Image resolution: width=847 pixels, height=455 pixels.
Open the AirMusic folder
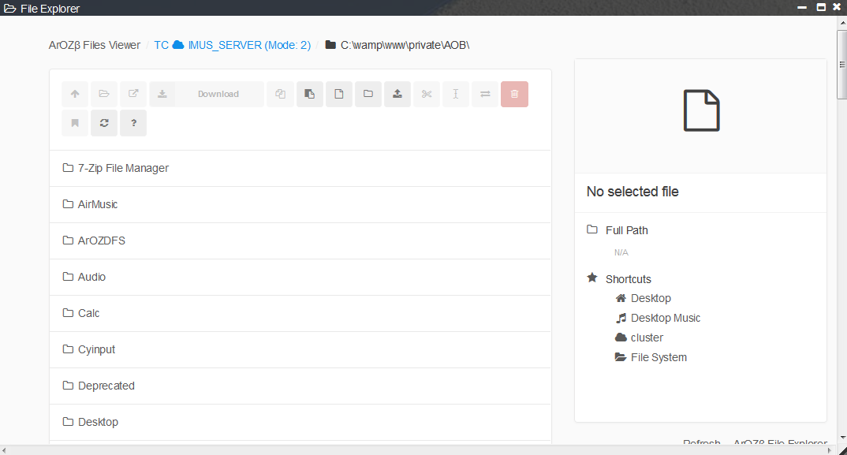tap(98, 204)
